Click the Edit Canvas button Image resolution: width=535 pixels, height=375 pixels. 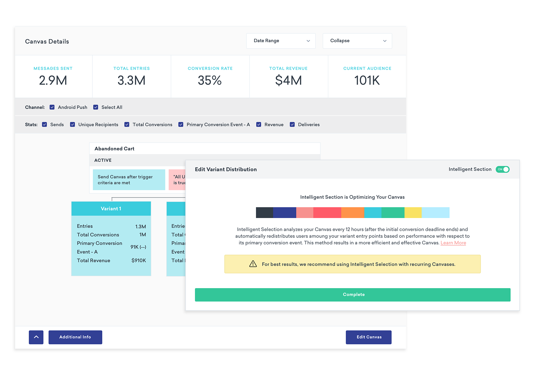tap(369, 337)
